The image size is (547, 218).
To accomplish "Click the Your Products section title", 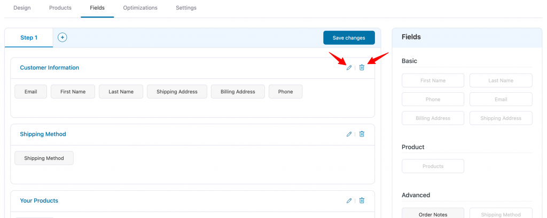I will click(x=39, y=200).
